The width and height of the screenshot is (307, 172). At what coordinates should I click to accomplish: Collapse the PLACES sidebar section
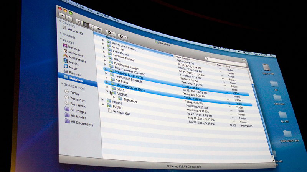pyautogui.click(x=61, y=39)
